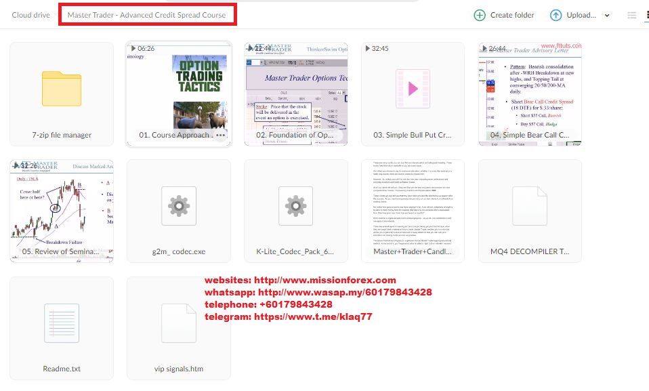Click the pink video icon of 03. Simple Bull Put
The width and height of the screenshot is (649, 391).
413,89
